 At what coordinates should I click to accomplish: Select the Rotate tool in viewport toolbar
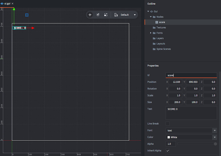pyautogui.click(x=98, y=15)
